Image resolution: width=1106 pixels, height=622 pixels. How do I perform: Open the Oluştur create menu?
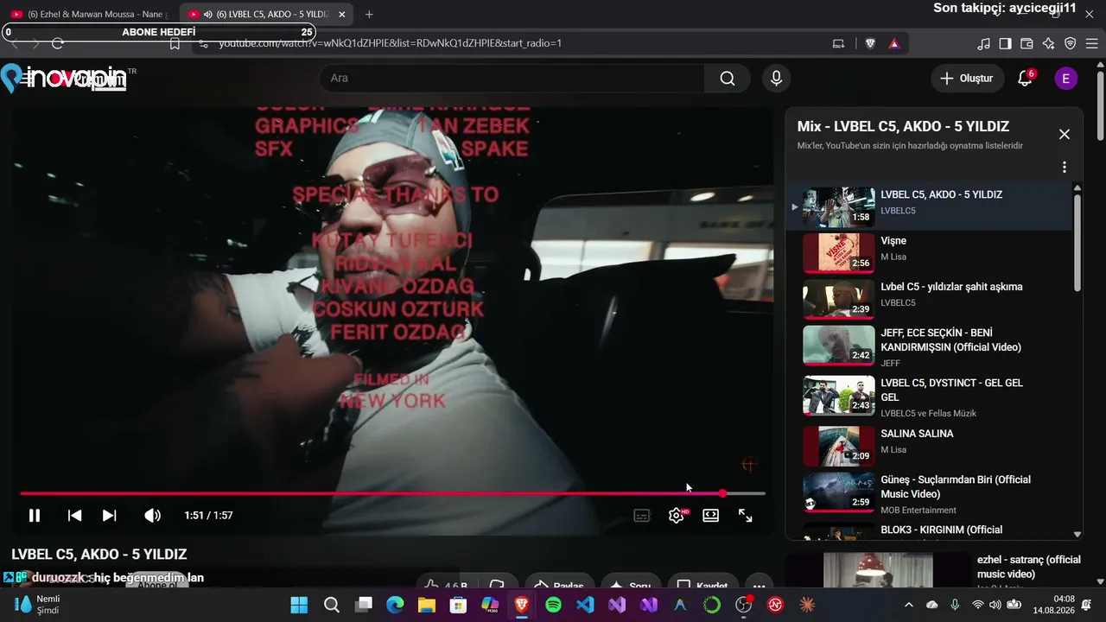(967, 79)
